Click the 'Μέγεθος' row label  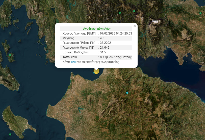coord(68,38)
